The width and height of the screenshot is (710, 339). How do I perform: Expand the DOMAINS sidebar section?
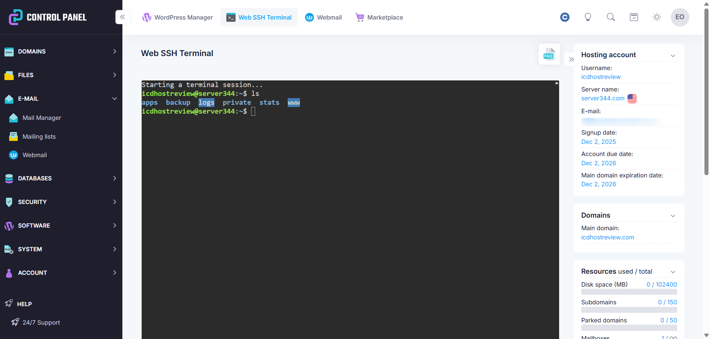(x=61, y=52)
